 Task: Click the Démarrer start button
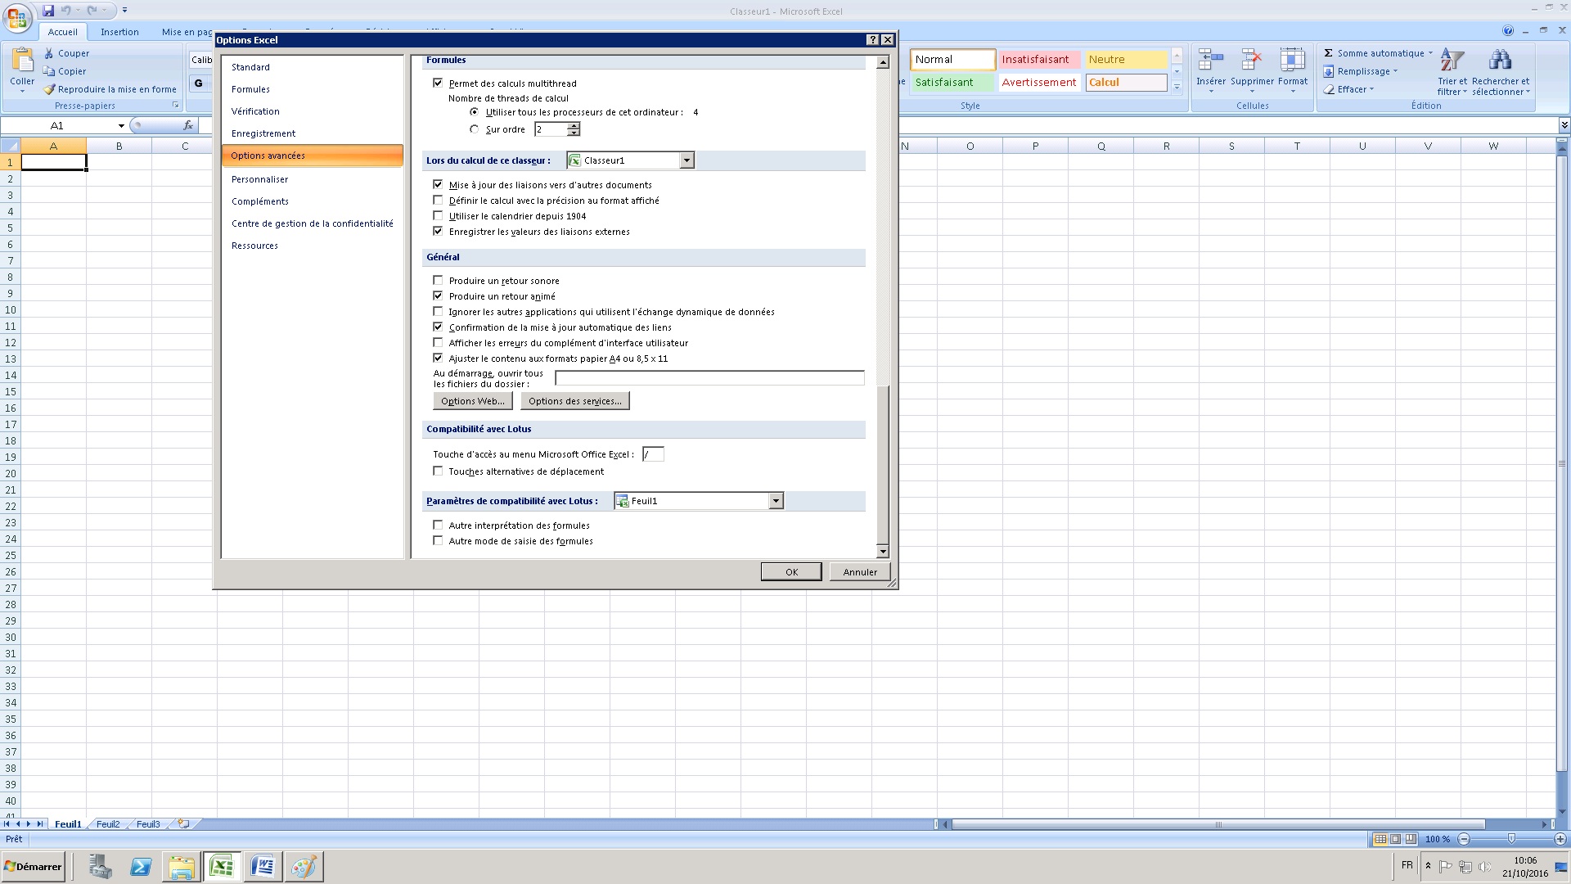pyautogui.click(x=33, y=866)
